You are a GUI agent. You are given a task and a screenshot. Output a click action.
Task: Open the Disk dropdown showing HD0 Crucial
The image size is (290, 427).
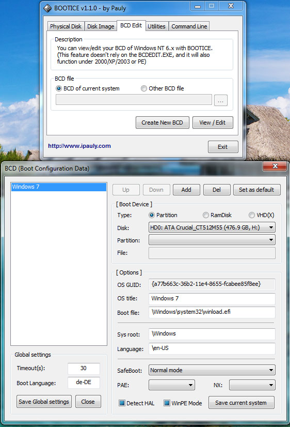[x=212, y=227]
